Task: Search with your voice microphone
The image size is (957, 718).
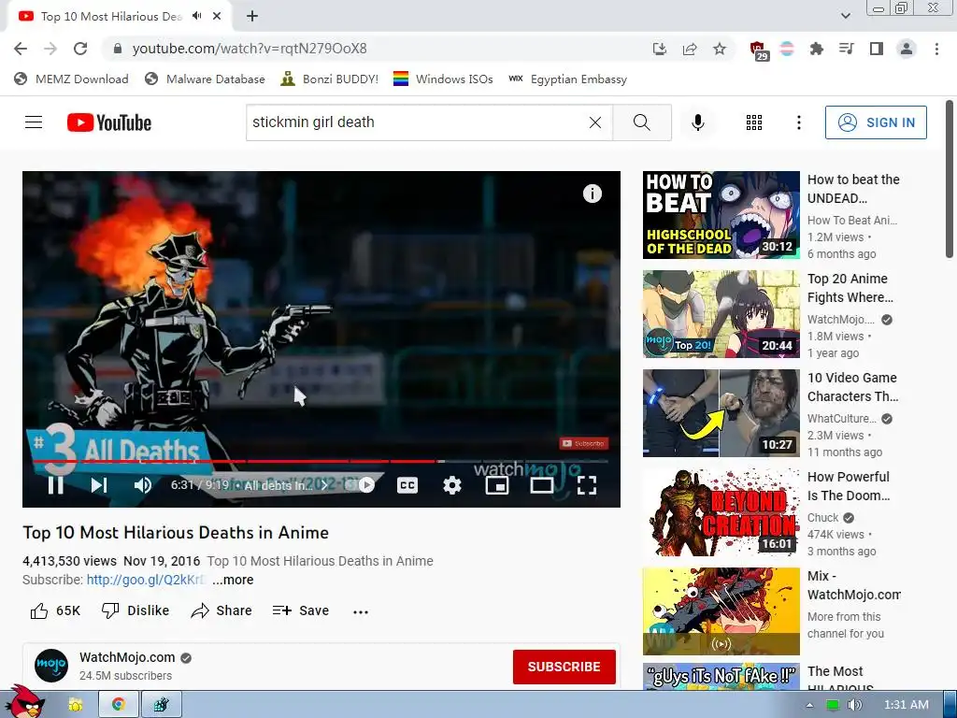Action: click(697, 122)
